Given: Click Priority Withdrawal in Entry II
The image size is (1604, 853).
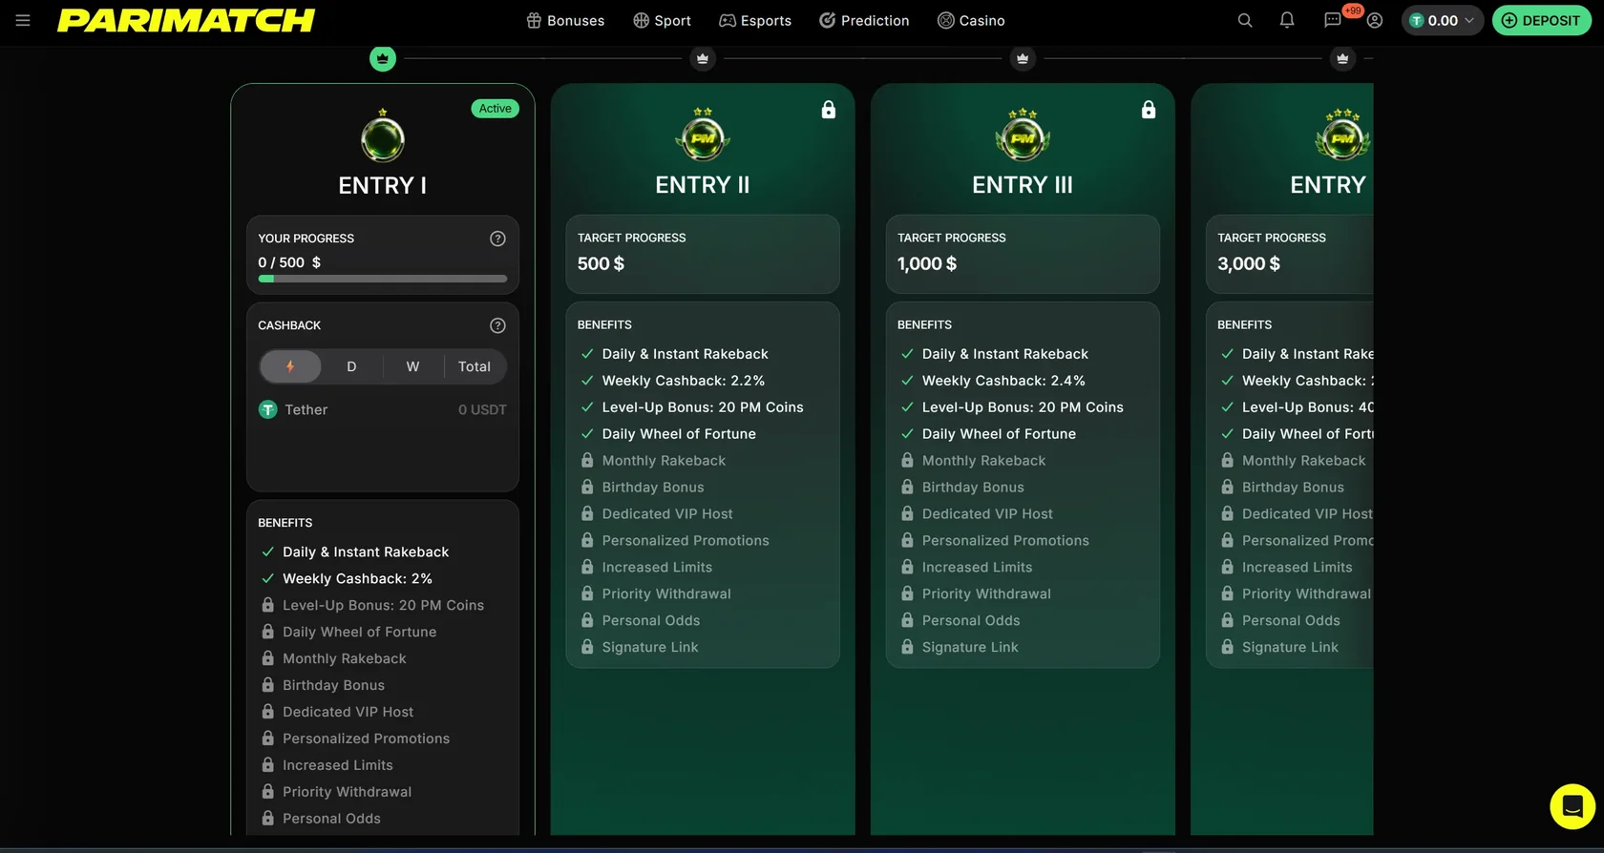Looking at the screenshot, I should 666,593.
